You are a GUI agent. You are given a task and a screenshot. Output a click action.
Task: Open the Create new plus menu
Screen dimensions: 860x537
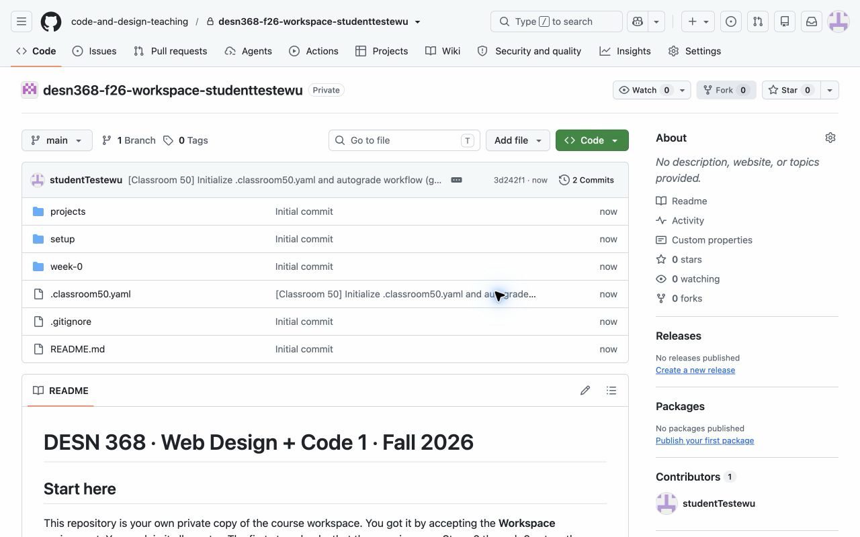click(x=699, y=21)
